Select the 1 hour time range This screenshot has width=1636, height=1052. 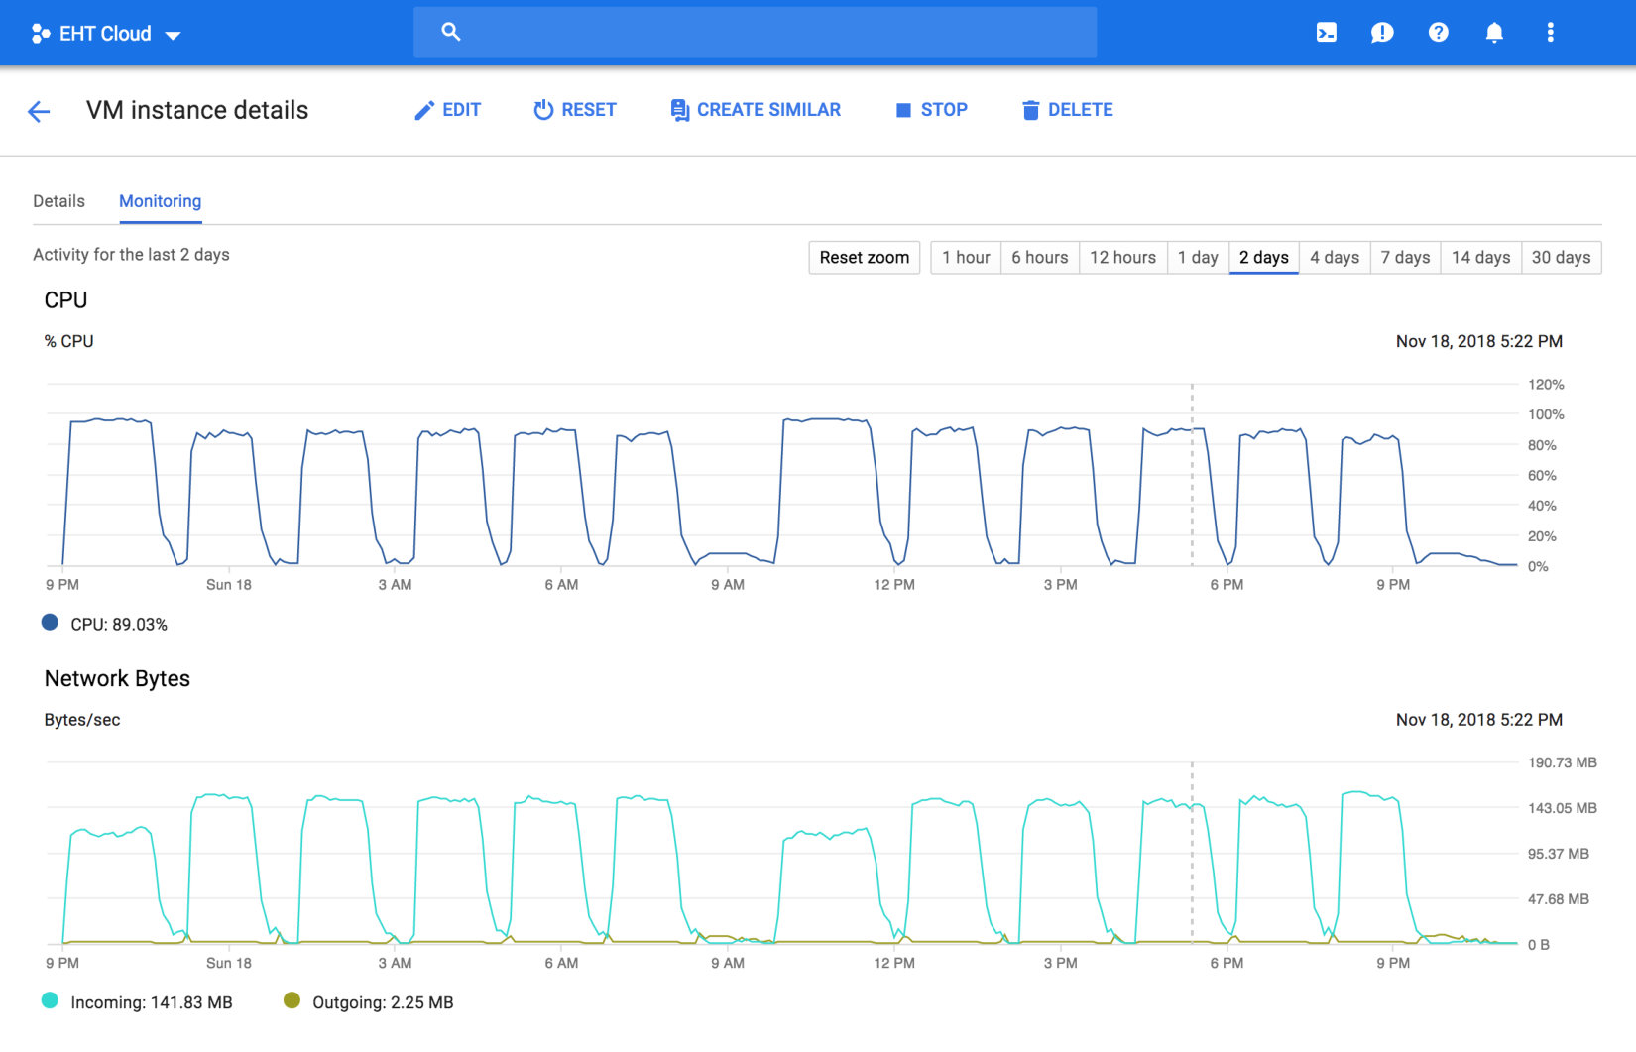click(966, 258)
